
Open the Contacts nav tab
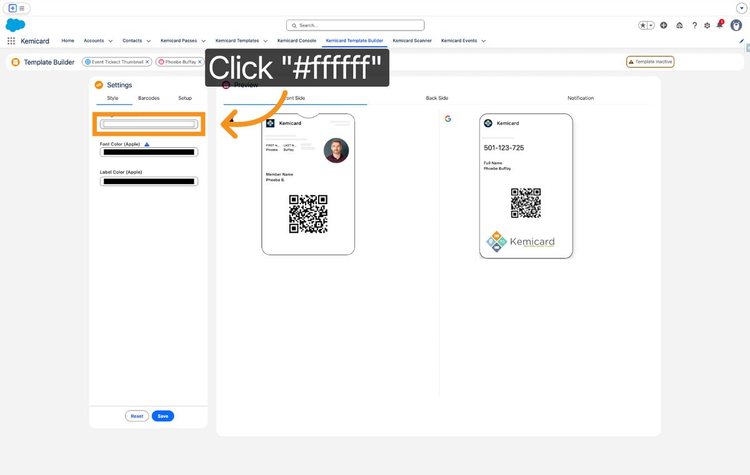[132, 41]
